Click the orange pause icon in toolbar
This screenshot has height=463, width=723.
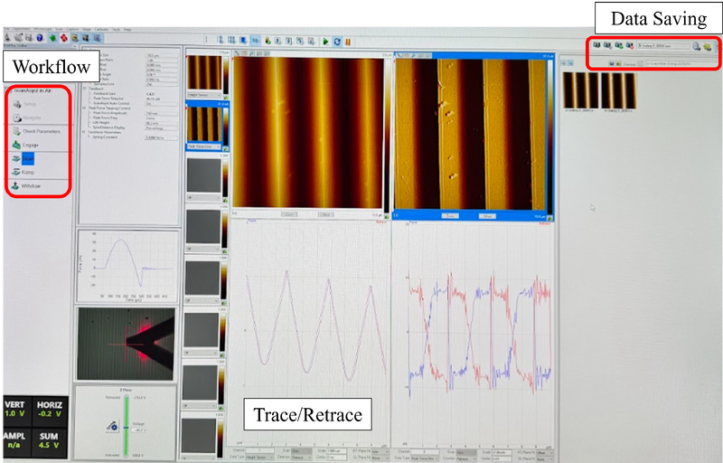click(348, 42)
